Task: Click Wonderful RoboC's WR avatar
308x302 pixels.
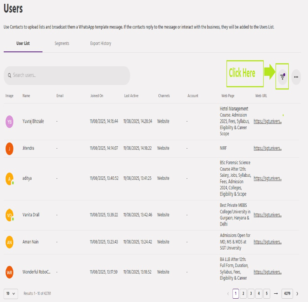Action: click(x=9, y=272)
